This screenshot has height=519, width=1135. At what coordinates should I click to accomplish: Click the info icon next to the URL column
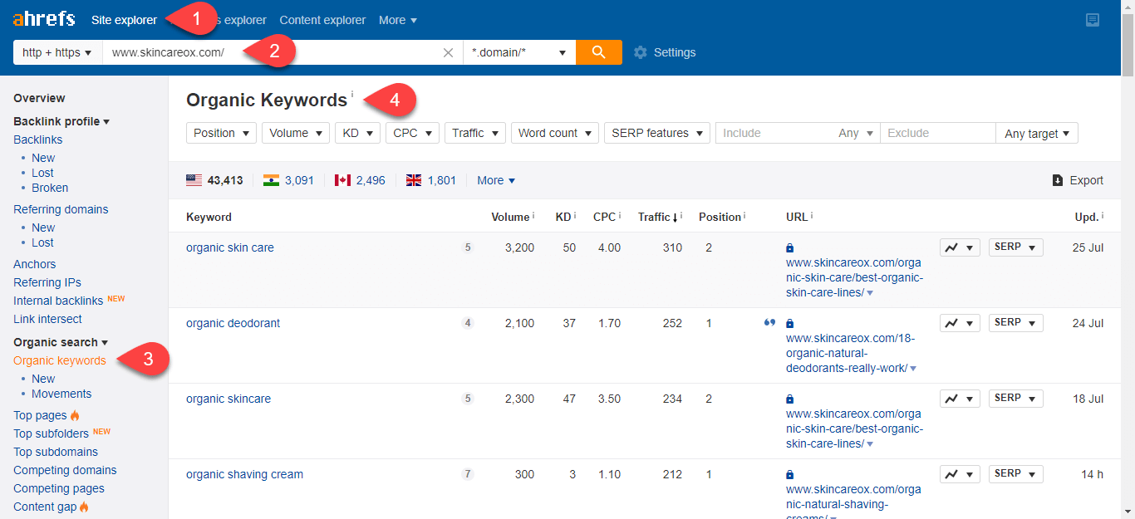[x=812, y=215]
